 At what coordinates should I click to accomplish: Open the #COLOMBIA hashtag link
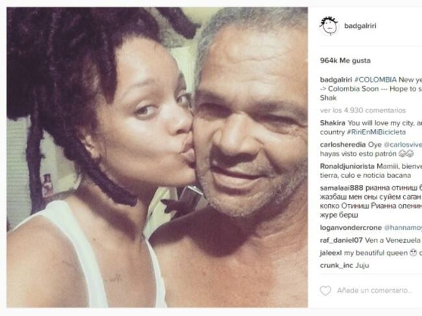(x=375, y=80)
